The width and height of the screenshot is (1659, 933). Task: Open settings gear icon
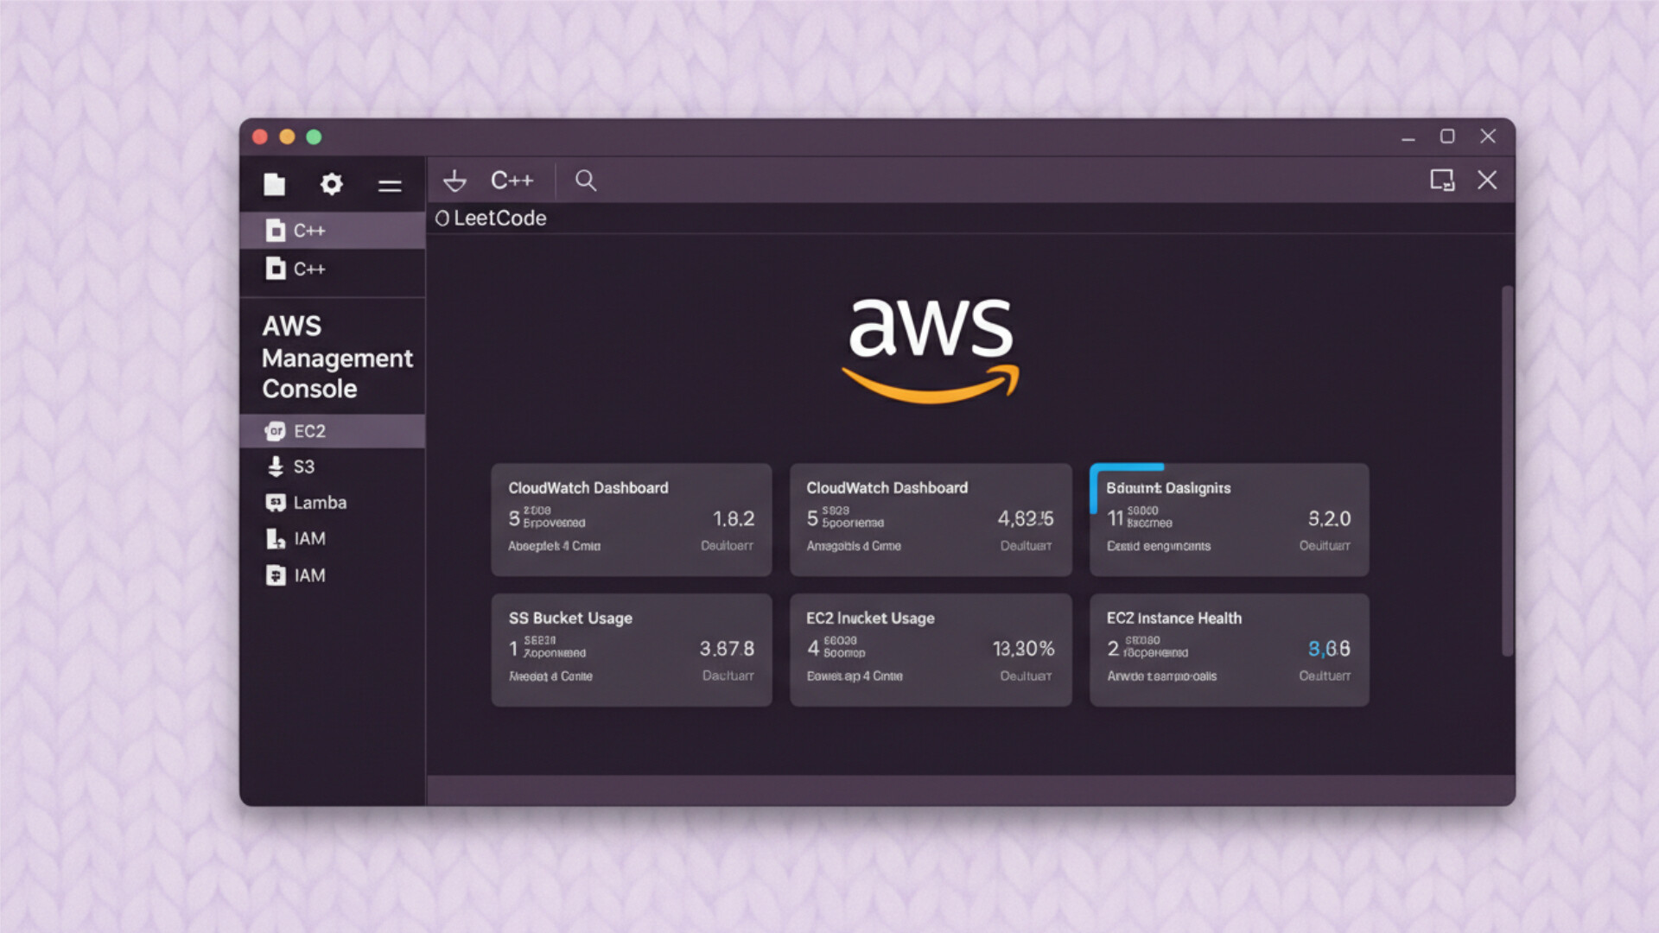332,184
